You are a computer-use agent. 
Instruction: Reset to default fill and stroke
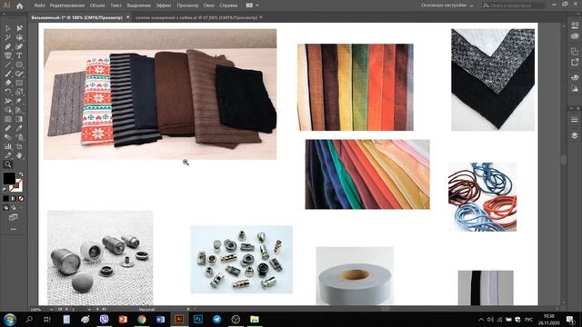pyautogui.click(x=5, y=190)
